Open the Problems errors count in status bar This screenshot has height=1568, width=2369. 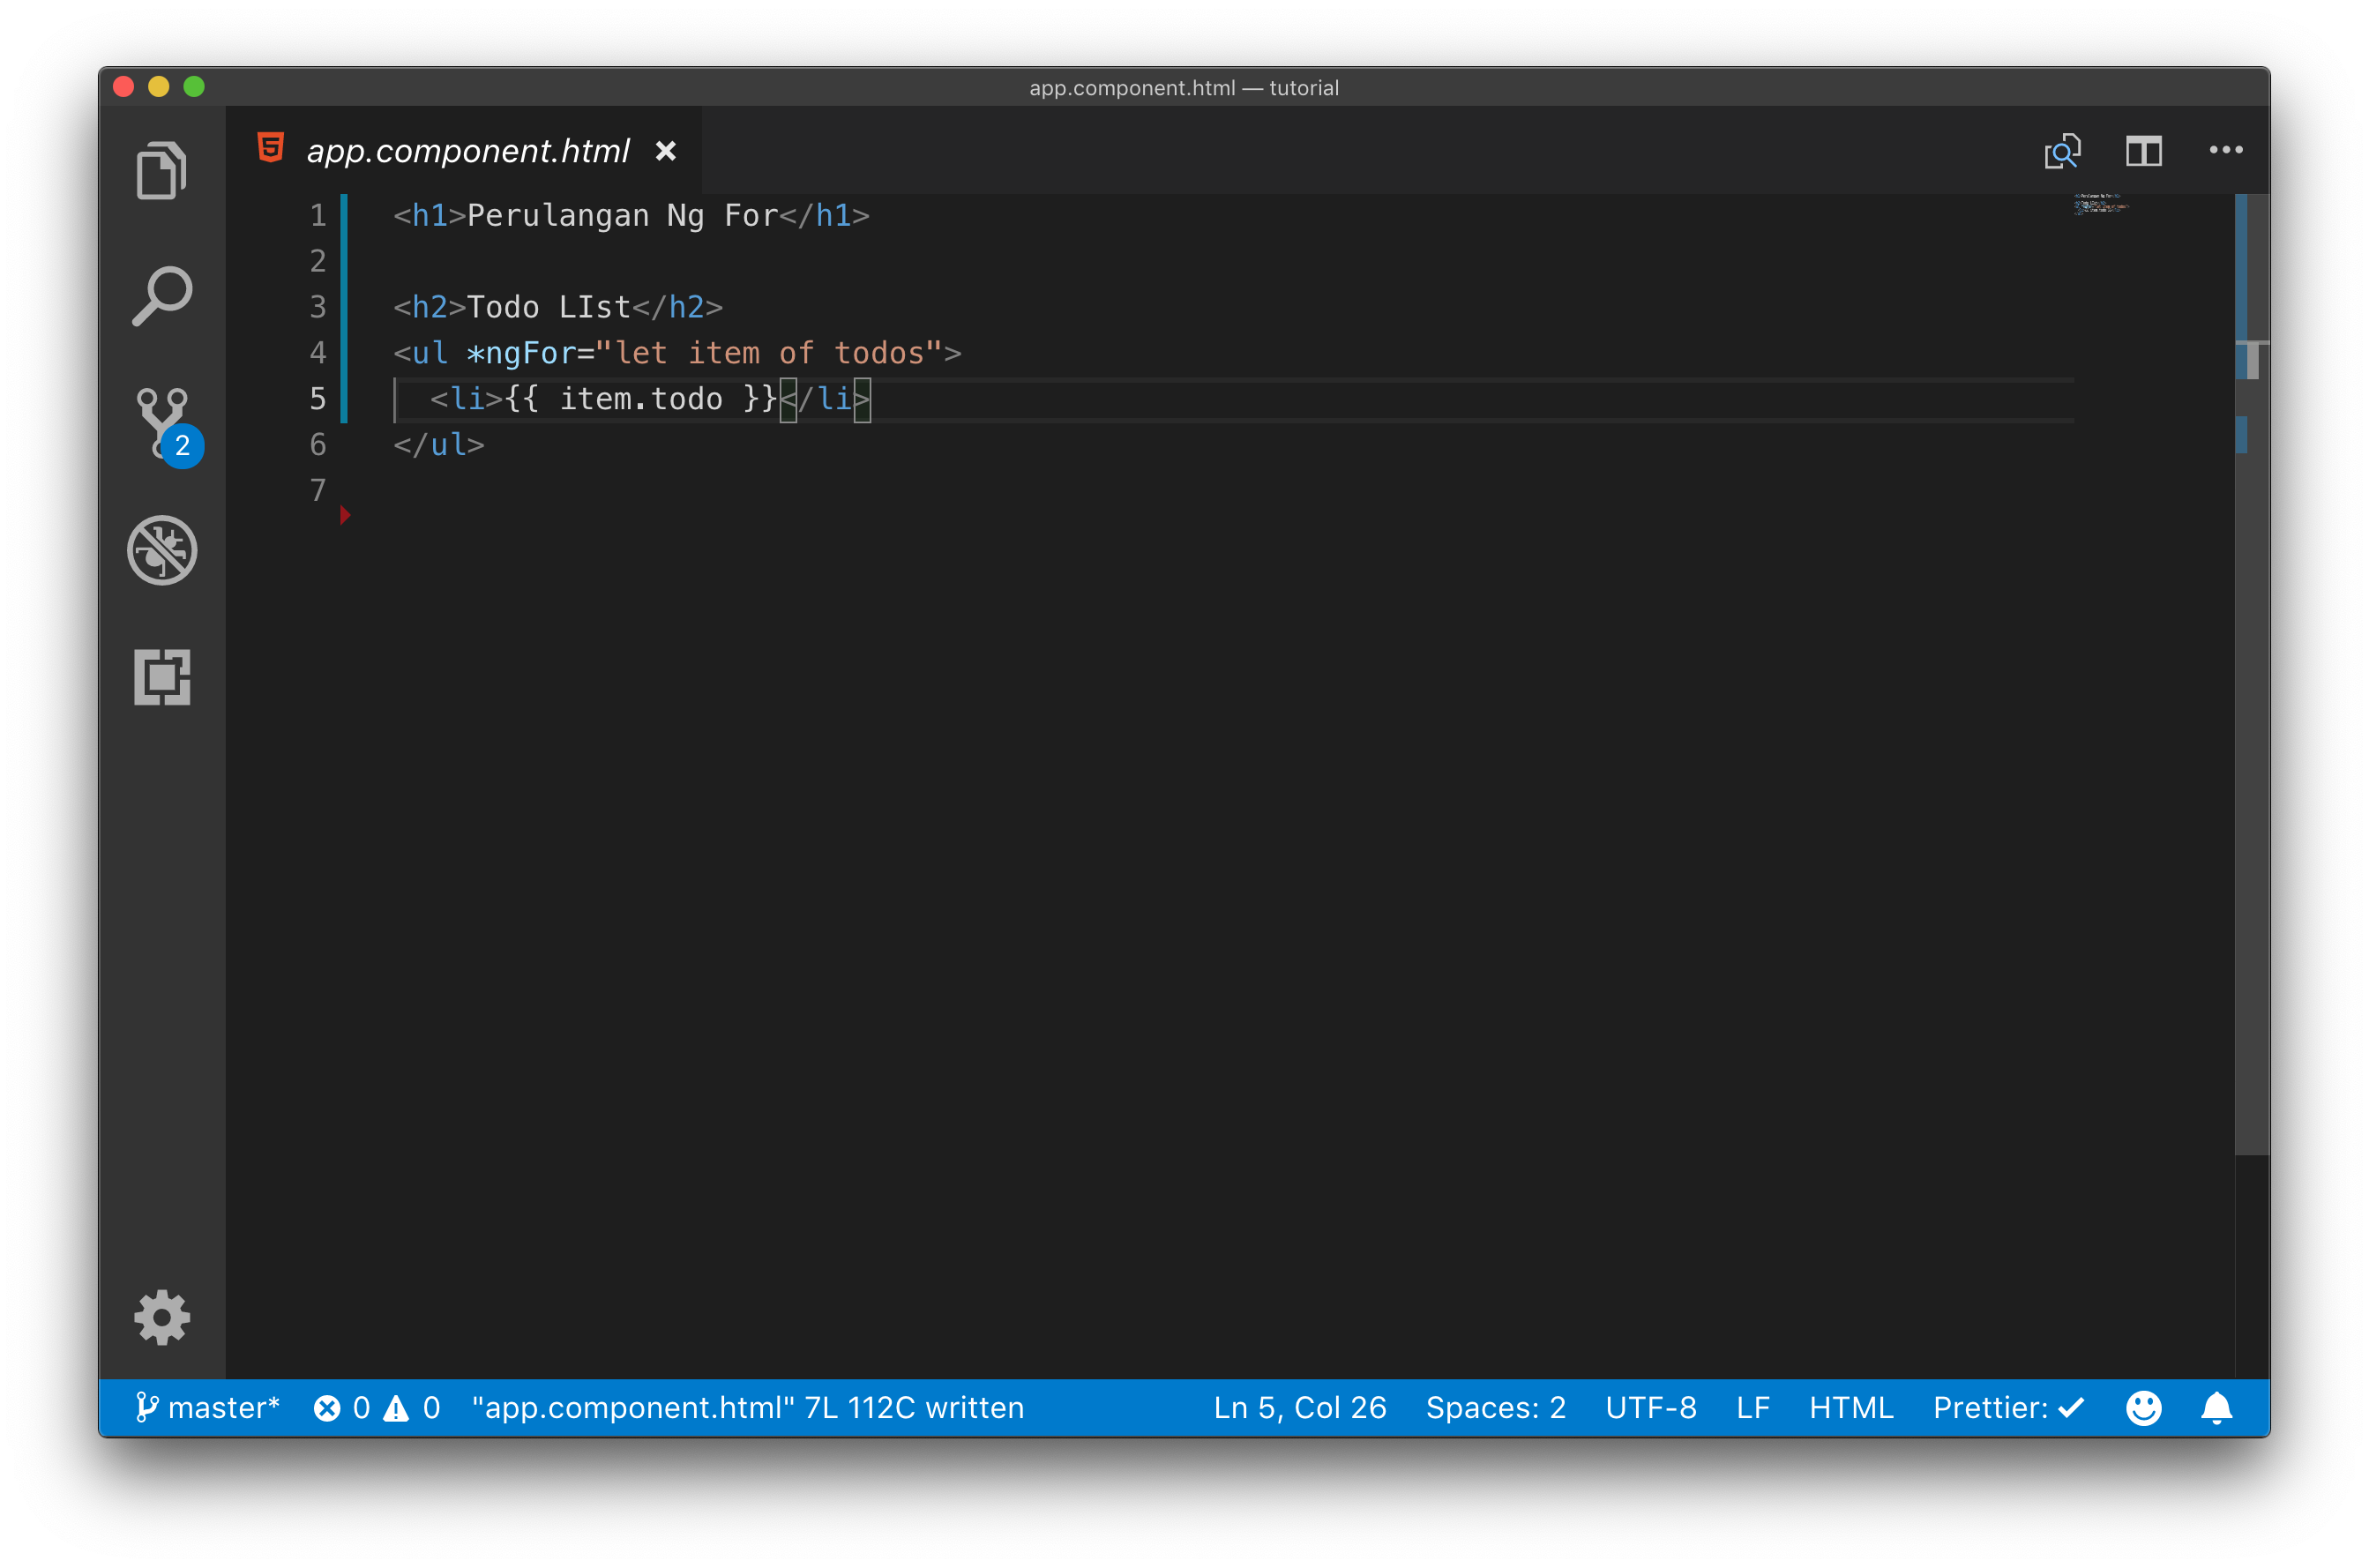coord(341,1407)
